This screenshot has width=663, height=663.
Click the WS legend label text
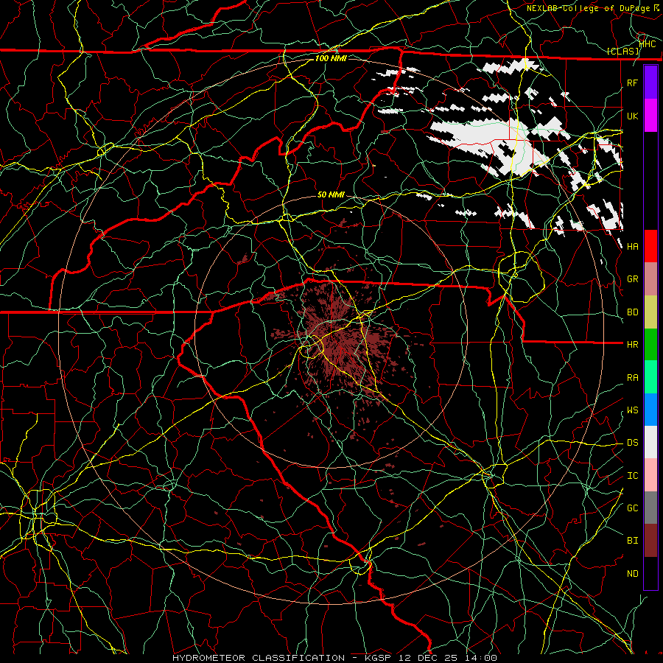point(633,410)
